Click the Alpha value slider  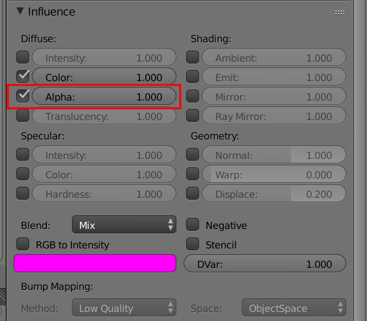pos(104,96)
